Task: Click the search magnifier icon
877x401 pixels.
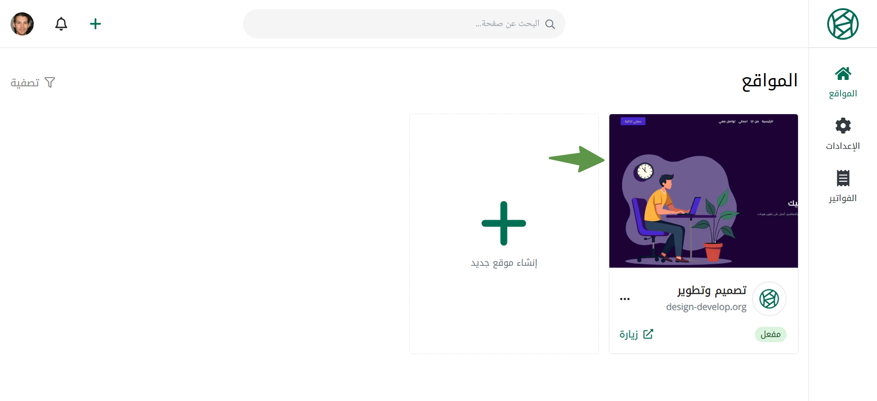Action: point(550,24)
